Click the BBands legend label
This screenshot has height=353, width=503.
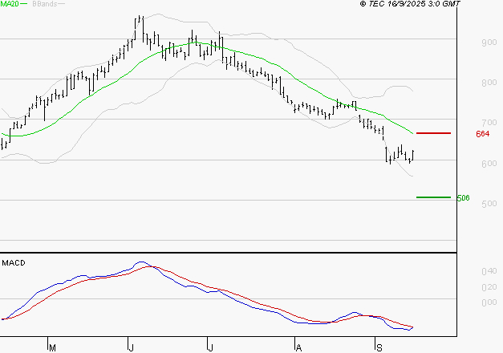tap(43, 4)
